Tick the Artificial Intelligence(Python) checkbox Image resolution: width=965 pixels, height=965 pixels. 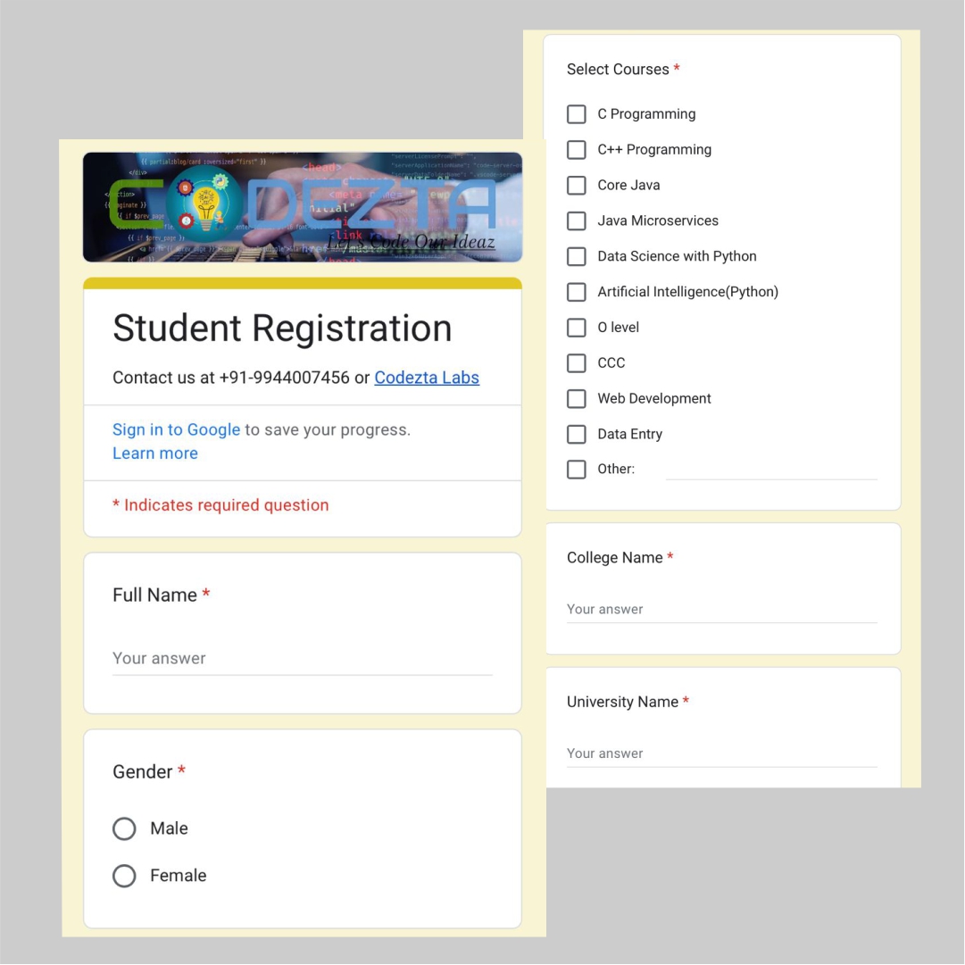coord(576,292)
